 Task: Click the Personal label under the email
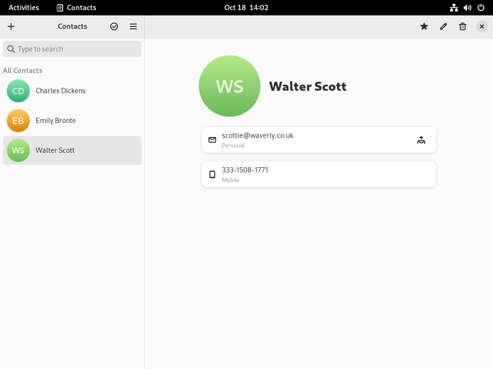tap(234, 146)
